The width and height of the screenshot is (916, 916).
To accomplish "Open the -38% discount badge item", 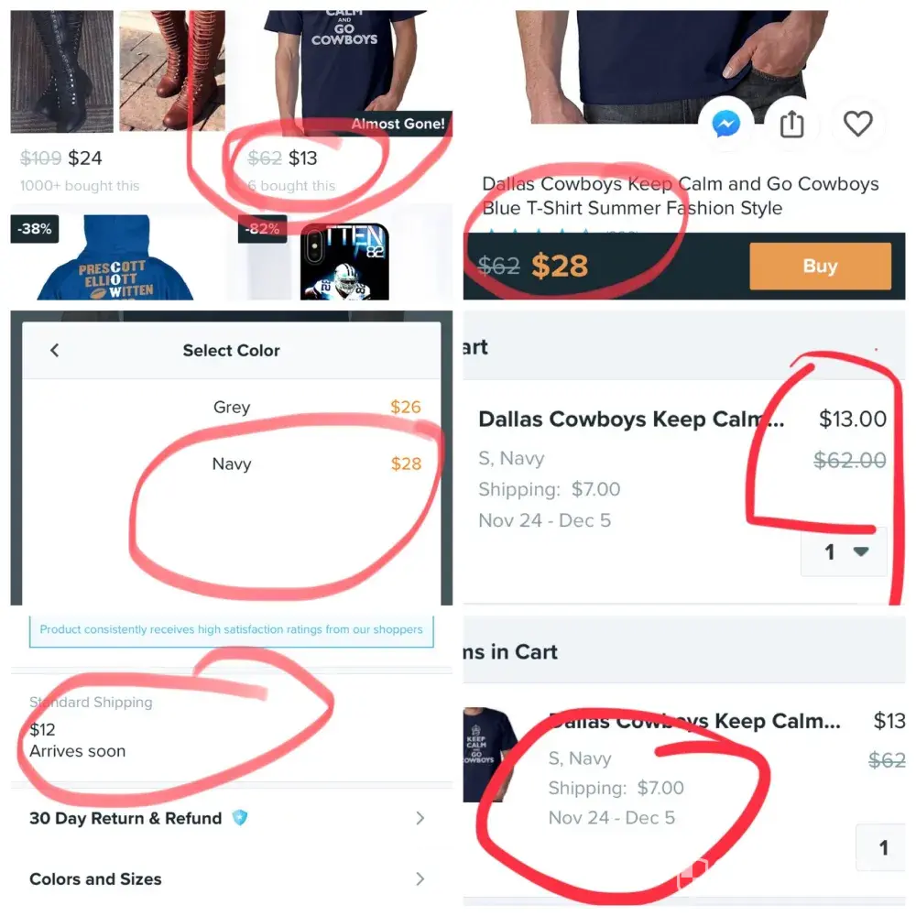I will pos(35,228).
